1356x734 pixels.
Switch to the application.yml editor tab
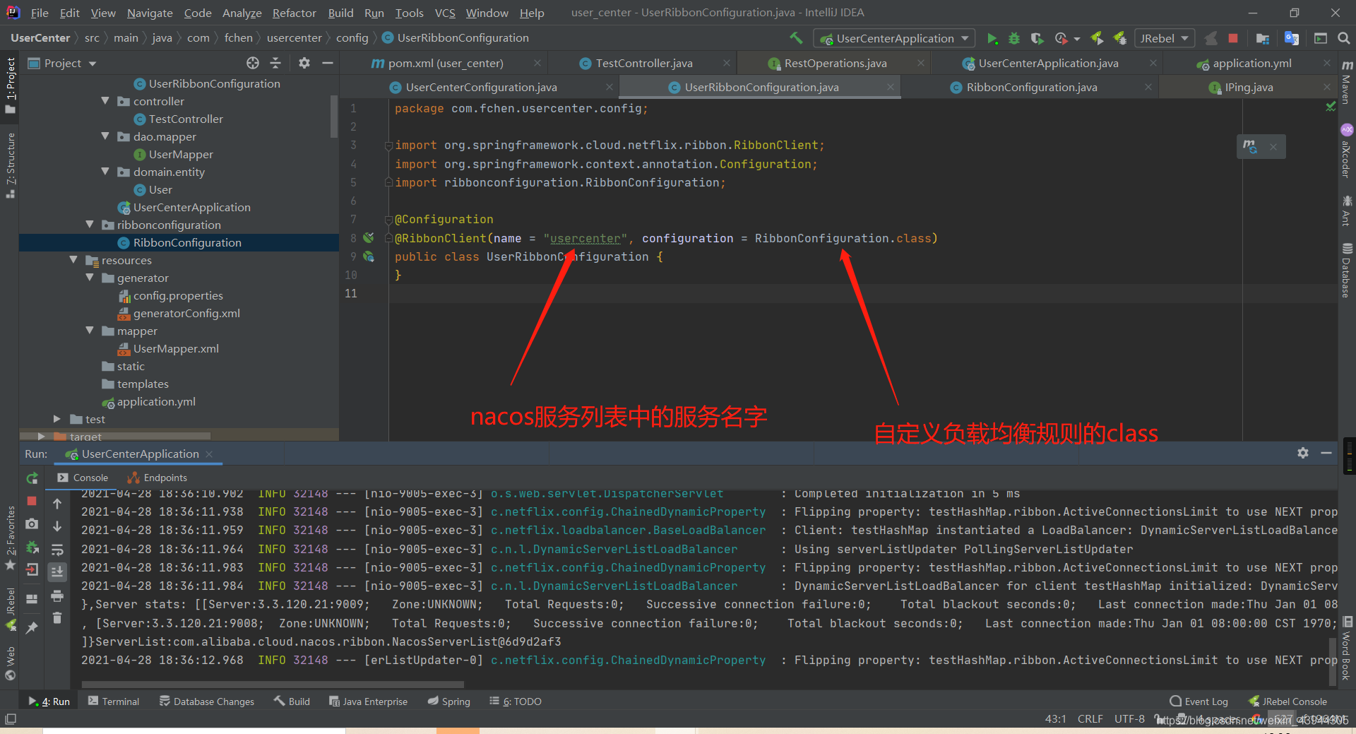[x=1251, y=63]
